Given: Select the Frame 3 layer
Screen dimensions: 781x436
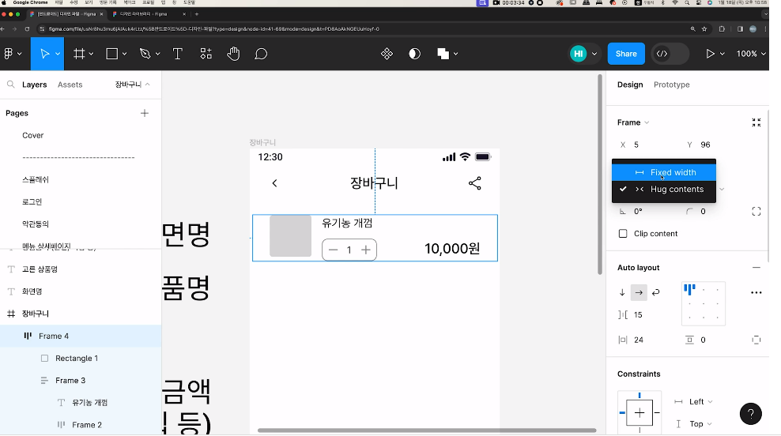Looking at the screenshot, I should (x=81, y=380).
